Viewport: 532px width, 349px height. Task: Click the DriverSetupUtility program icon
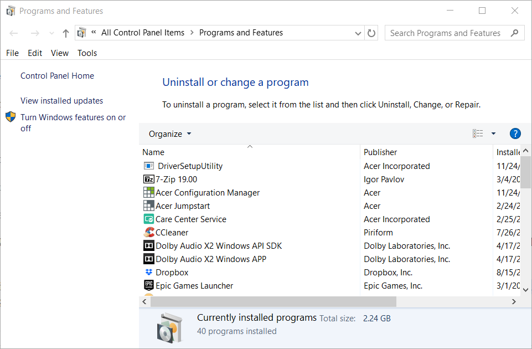pyautogui.click(x=148, y=166)
